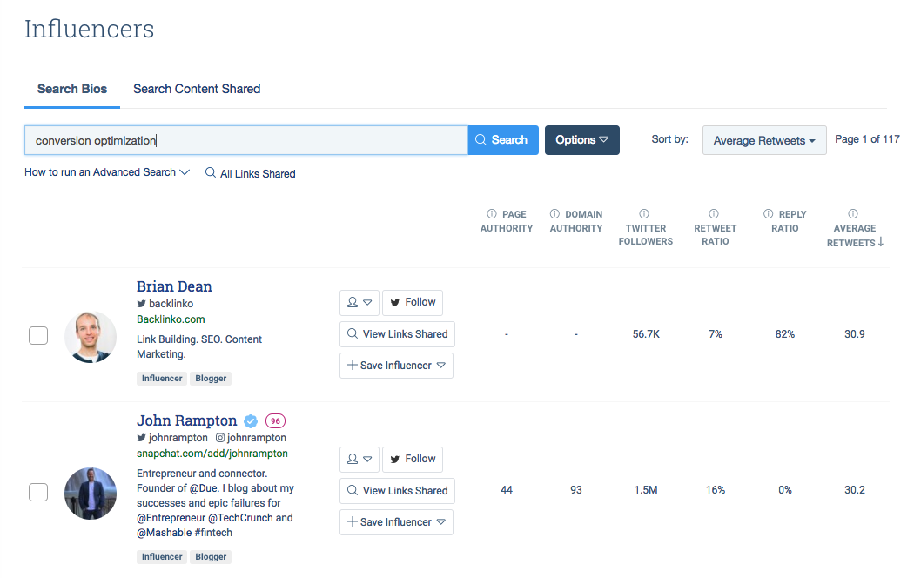Screen dimensions: 914x578
Task: Select the John Rampton checkbox
Action: click(38, 493)
